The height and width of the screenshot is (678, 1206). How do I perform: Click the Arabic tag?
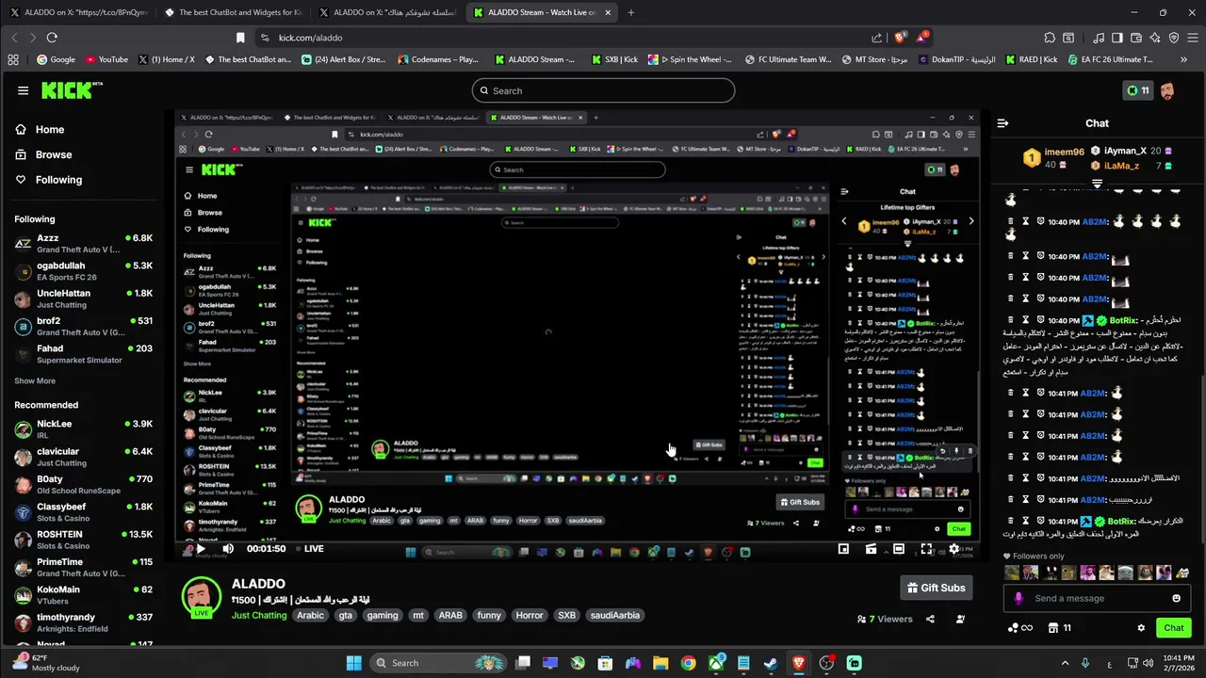[x=310, y=615]
